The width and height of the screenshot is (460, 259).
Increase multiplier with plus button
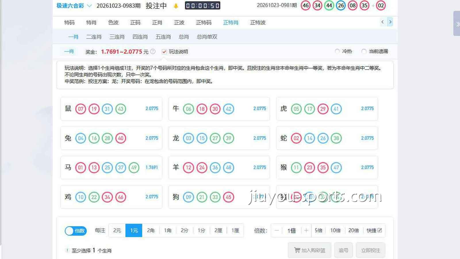(306, 231)
